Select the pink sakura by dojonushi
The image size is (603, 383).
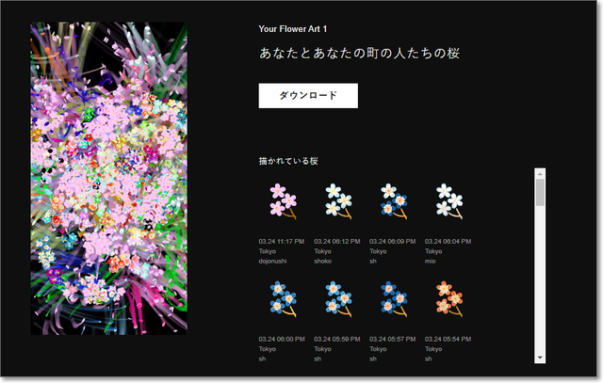click(283, 200)
